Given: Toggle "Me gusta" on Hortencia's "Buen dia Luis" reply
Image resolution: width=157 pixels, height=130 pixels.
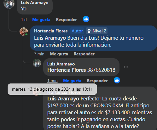Looking at the screenshot, I should (x=59, y=54).
